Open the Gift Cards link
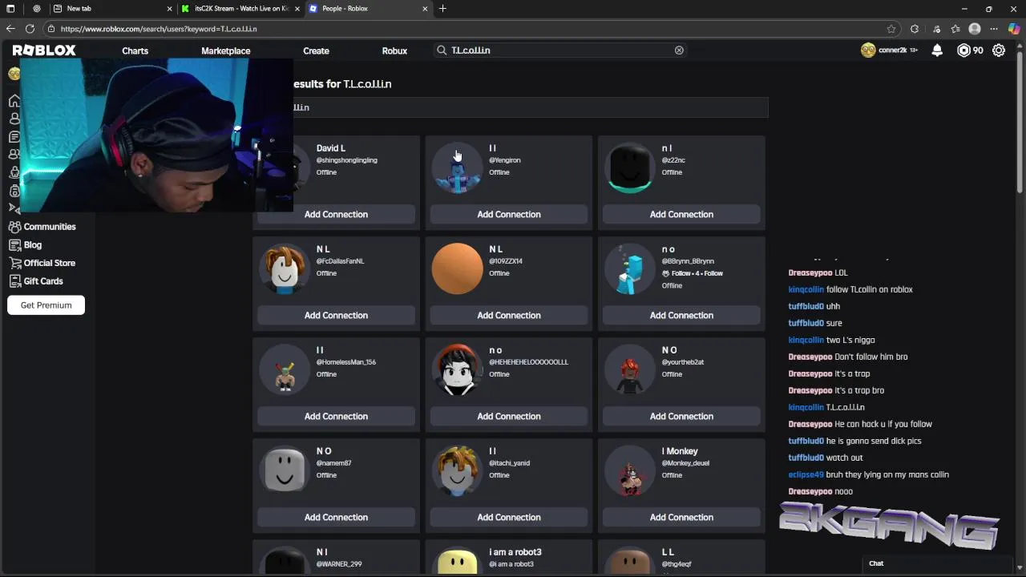 pos(43,281)
